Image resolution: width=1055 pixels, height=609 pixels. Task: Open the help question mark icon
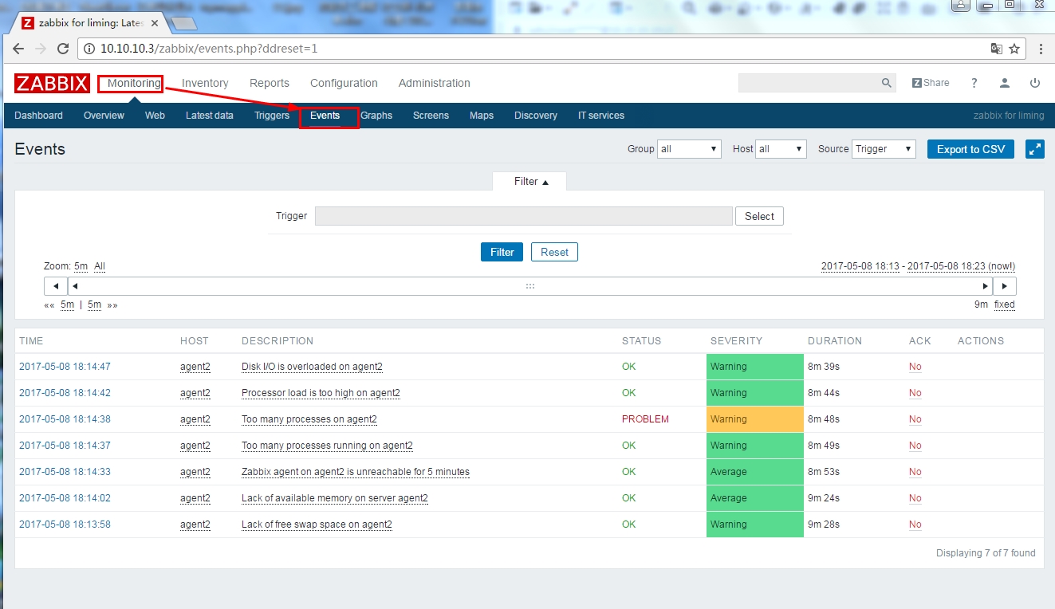(974, 83)
